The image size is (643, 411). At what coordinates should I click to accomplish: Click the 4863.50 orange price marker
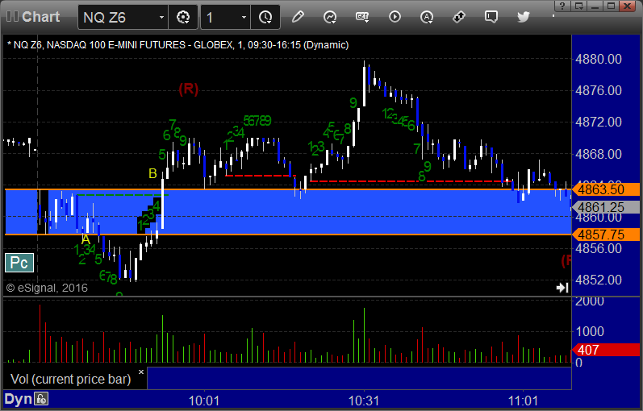pyautogui.click(x=606, y=189)
